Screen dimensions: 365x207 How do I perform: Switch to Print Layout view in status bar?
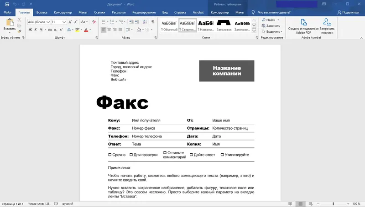coord(300,204)
